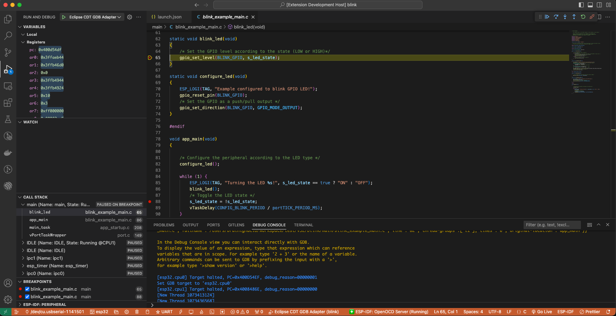Screen dimensions: 616x316
Task: Restart the debug session
Action: 583,16
